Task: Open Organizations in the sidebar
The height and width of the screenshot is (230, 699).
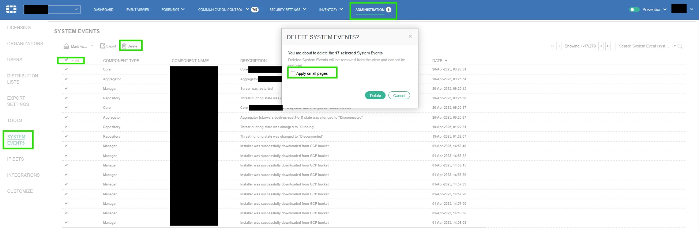Action: pyautogui.click(x=25, y=44)
